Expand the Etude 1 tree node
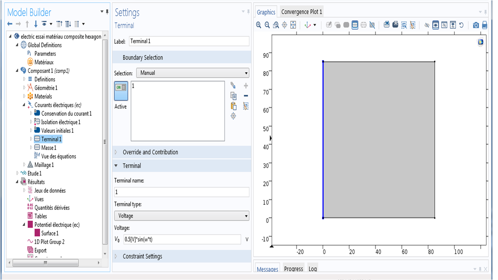Image resolution: width=498 pixels, height=280 pixels. point(17,174)
